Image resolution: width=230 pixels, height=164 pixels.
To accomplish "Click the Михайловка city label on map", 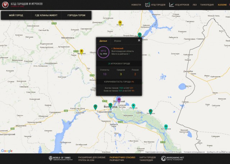I will click(68, 38).
